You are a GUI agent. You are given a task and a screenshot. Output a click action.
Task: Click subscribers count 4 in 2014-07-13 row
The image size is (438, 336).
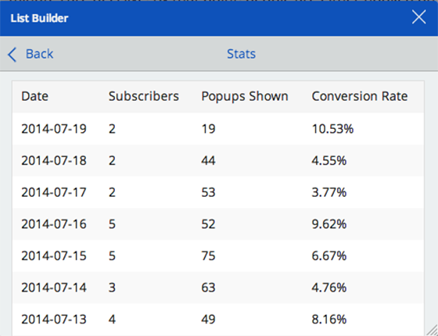112,320
